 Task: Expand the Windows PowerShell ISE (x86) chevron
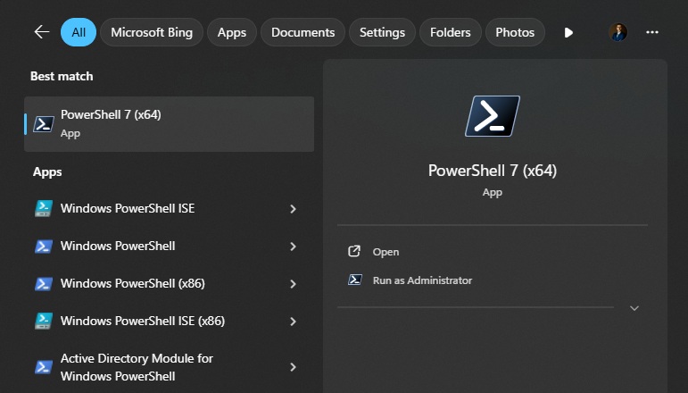(293, 322)
